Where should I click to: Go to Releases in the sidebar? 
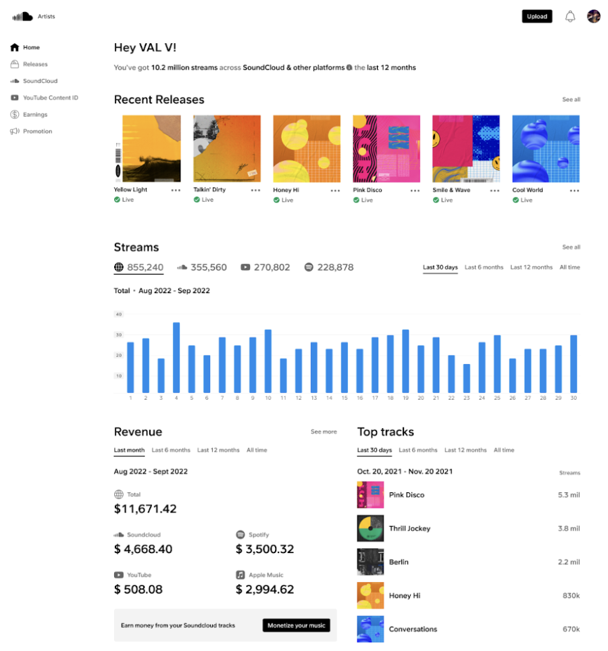point(35,64)
